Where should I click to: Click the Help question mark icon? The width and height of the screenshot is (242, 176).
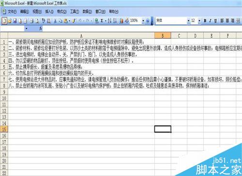(x=148, y=21)
